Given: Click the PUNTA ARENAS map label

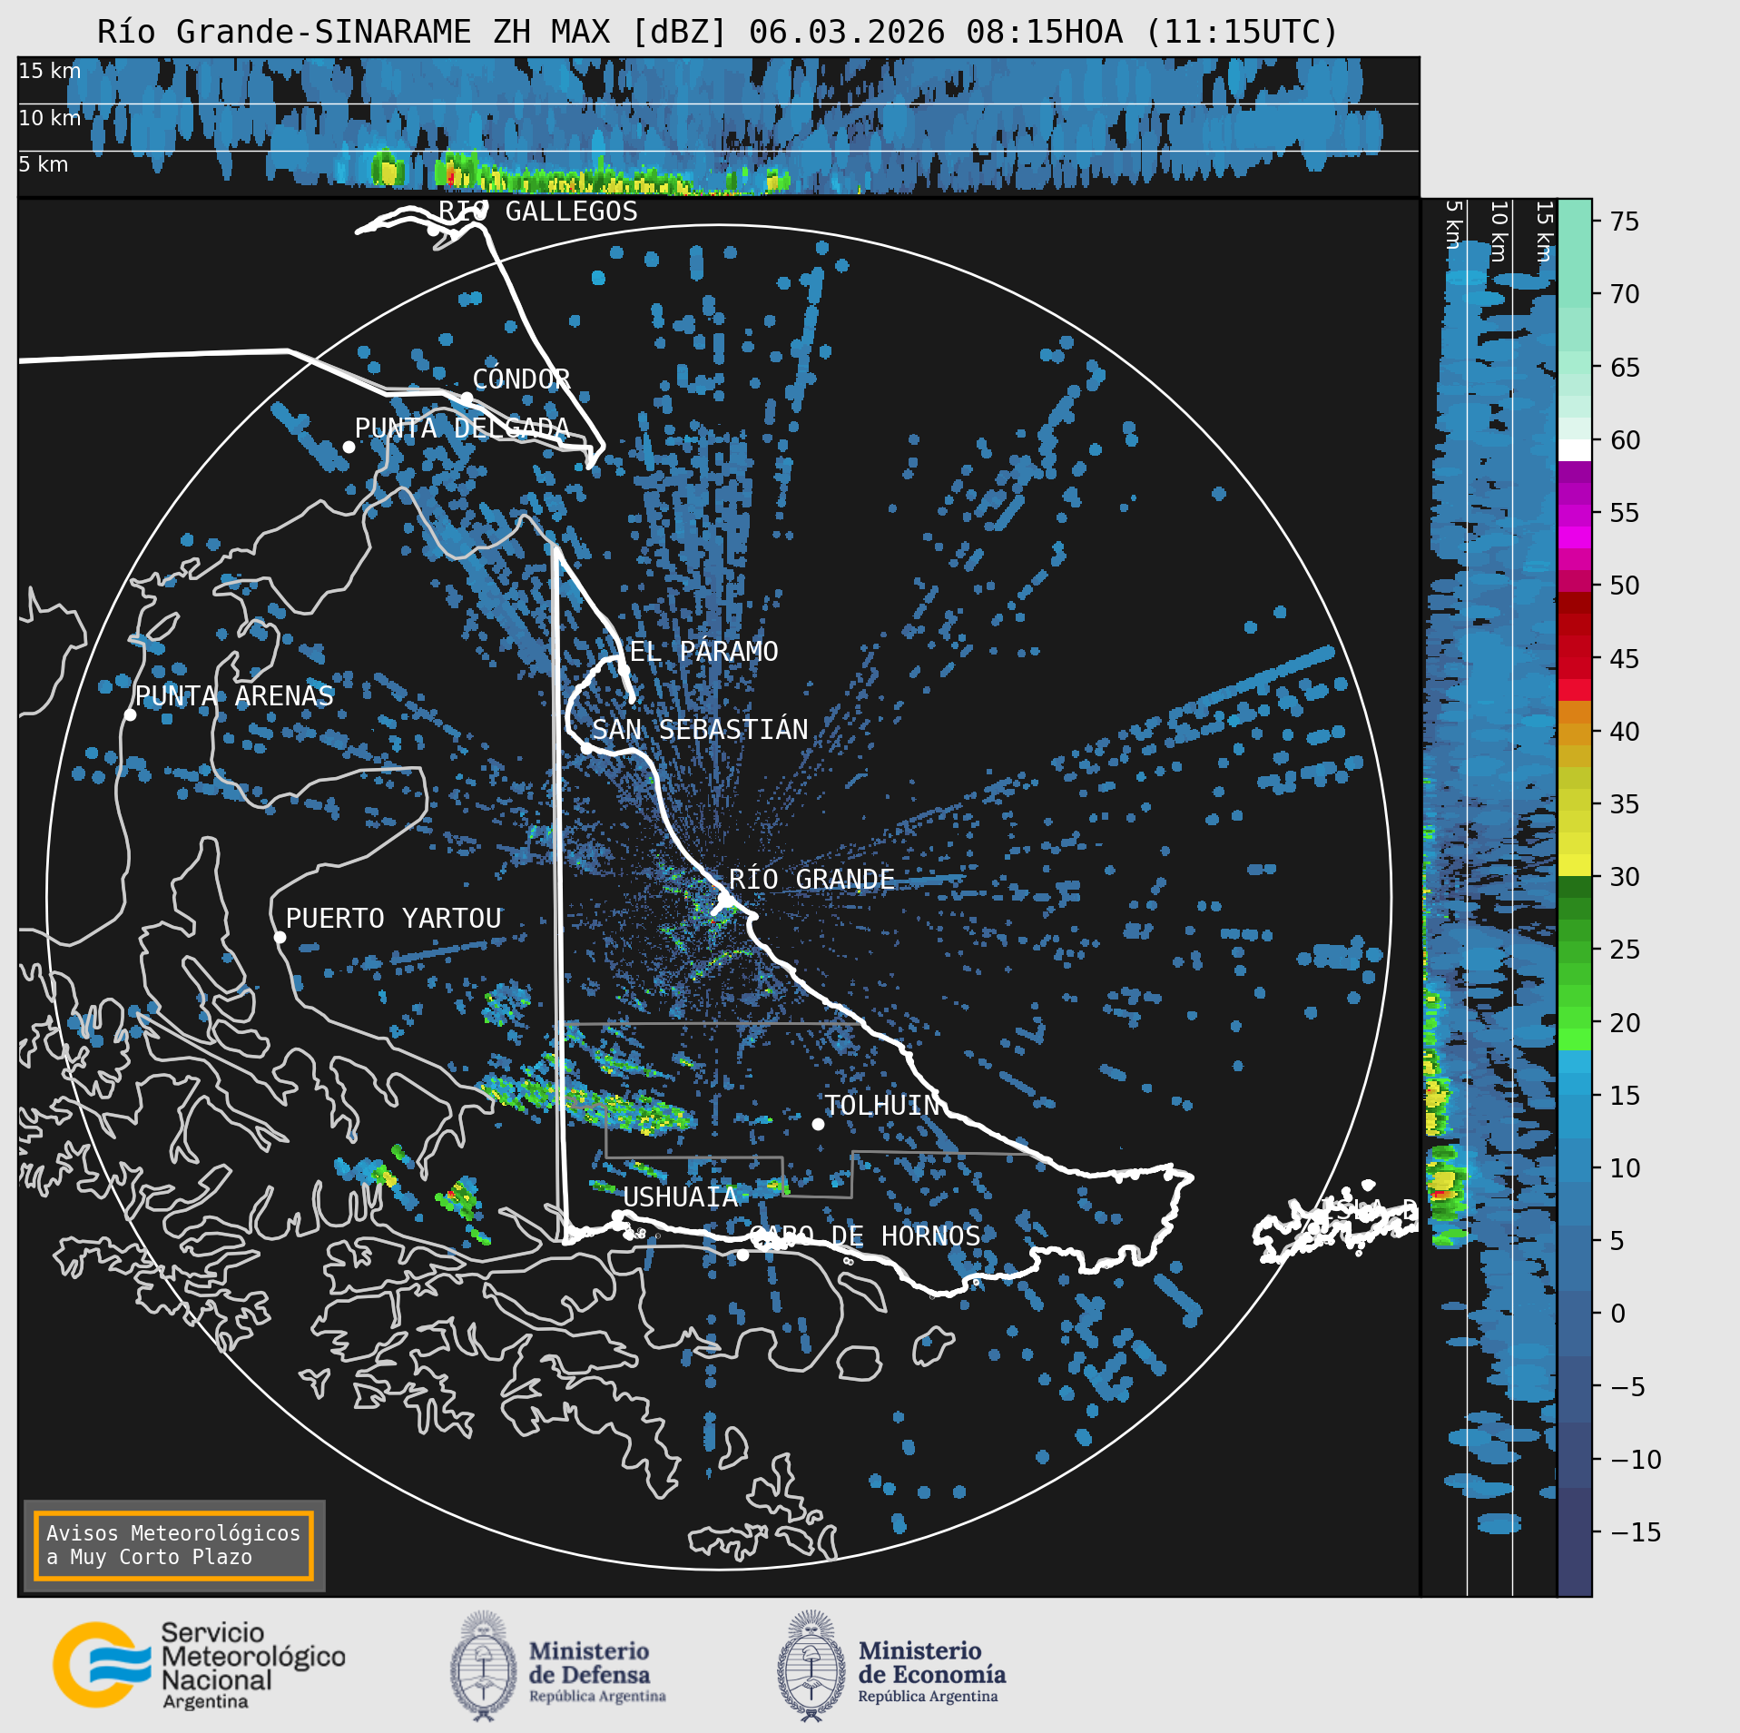Looking at the screenshot, I should tap(234, 696).
